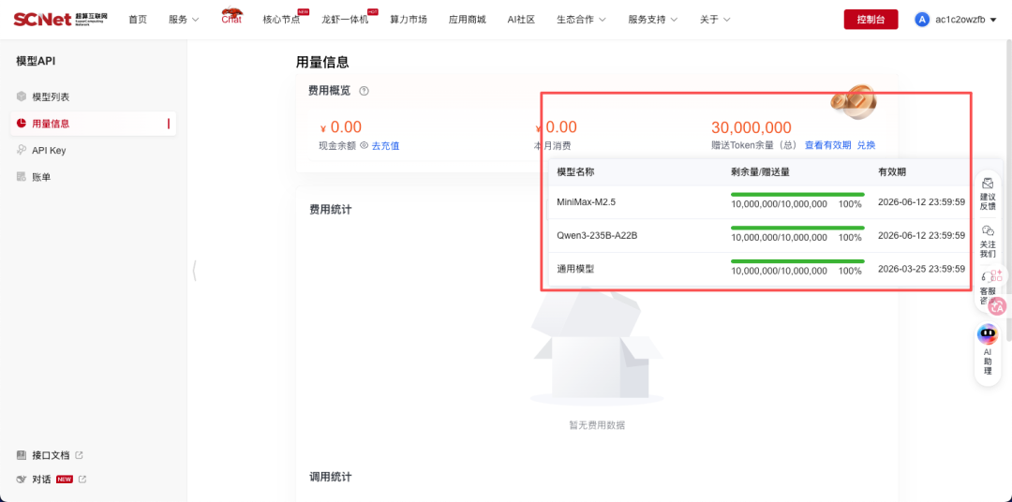Open the ac1c2owzfb account dropdown

coord(966,20)
